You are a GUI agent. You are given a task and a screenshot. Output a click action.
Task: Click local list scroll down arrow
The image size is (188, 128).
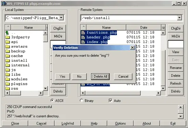(45, 89)
